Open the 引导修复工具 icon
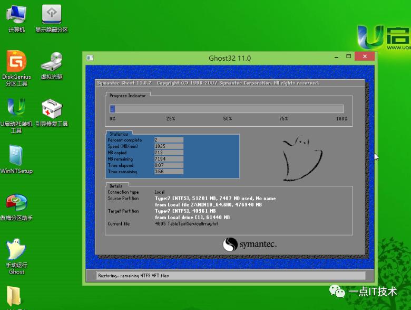 point(52,109)
